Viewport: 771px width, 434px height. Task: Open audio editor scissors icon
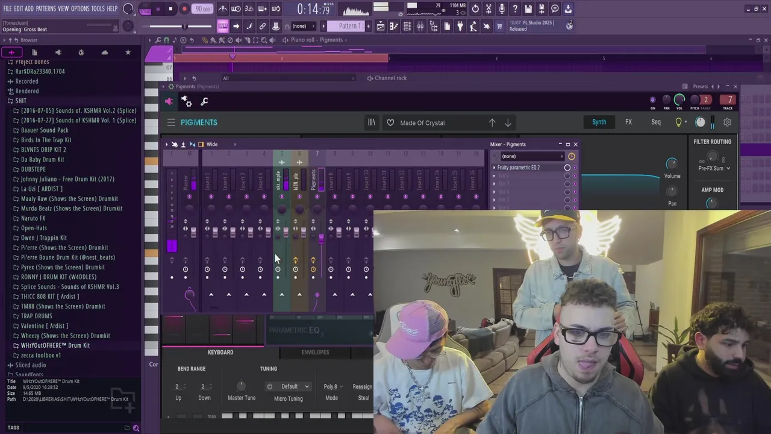tap(489, 9)
